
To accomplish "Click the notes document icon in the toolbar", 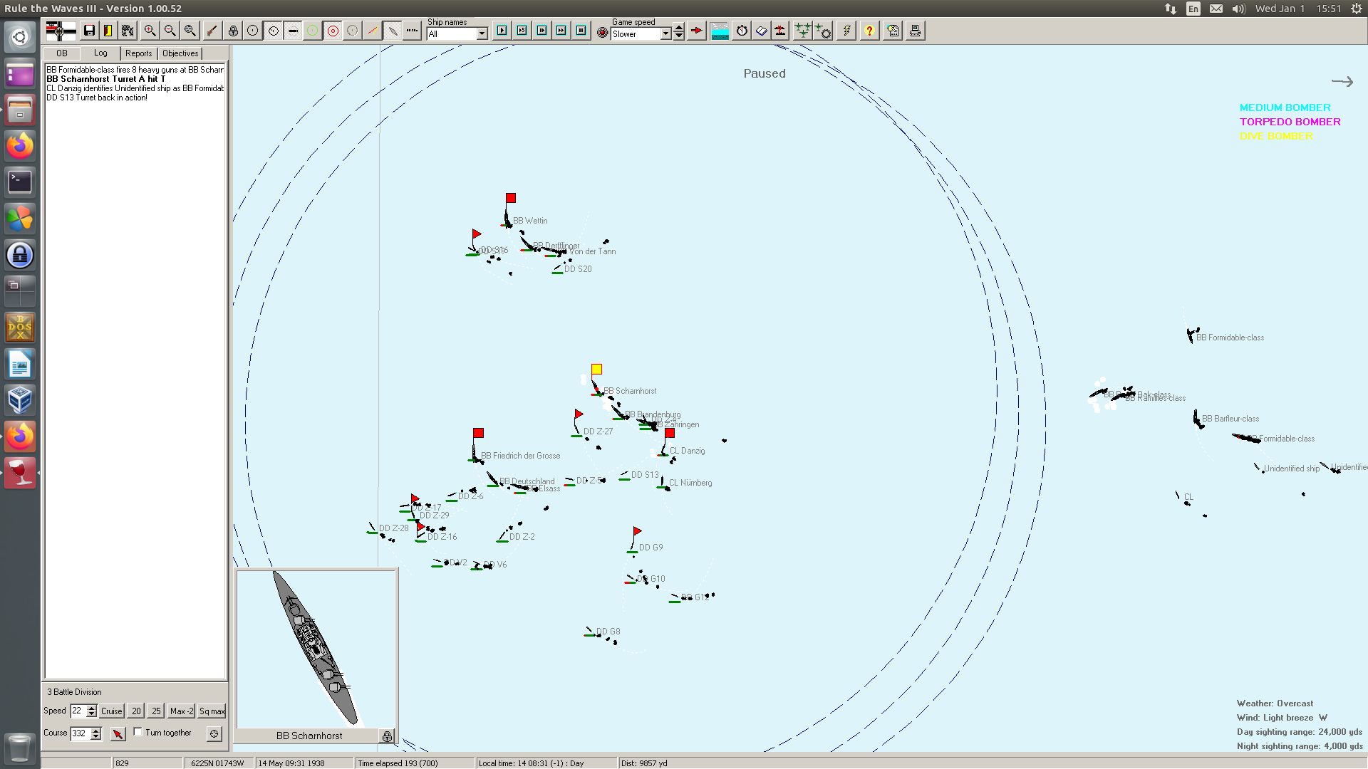I will 893,31.
